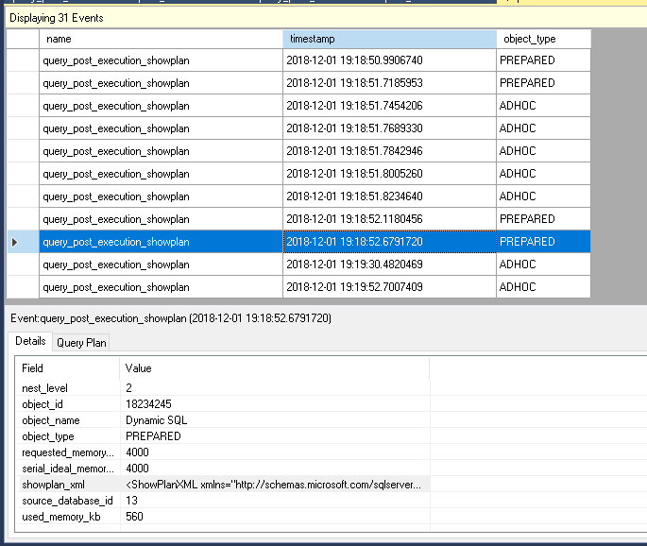Click the used_memory_kb value 560
The height and width of the screenshot is (546, 647).
(x=135, y=516)
